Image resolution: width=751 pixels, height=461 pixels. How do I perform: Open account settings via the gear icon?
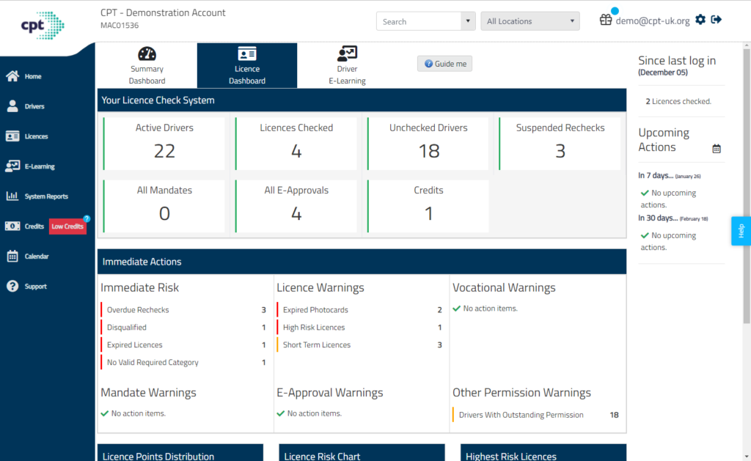tap(700, 20)
